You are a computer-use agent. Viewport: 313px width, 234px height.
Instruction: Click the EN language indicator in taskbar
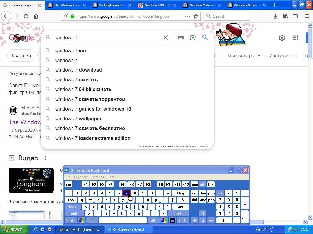click(x=258, y=230)
